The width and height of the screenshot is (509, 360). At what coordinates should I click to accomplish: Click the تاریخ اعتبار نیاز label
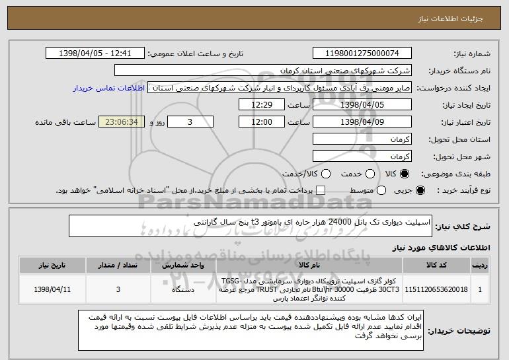click(465, 123)
